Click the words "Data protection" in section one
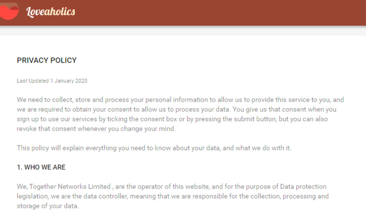The width and height of the screenshot is (366, 212). coord(303,187)
